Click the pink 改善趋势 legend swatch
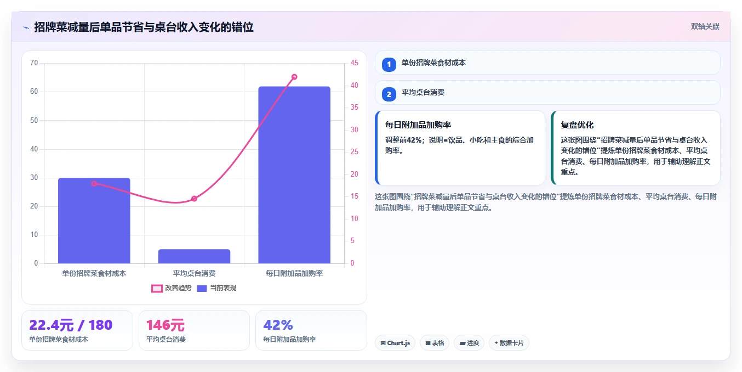742x372 pixels. pos(157,288)
